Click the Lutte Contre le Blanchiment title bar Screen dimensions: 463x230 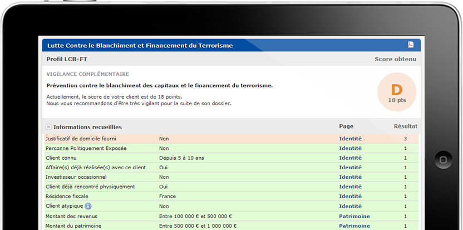pos(231,46)
